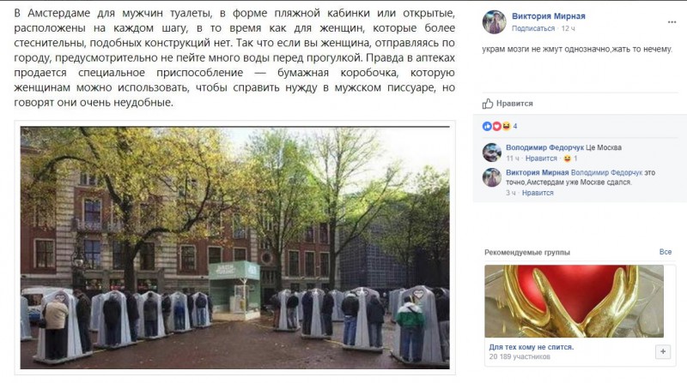687x383 pixels.
Task: Click Все link in recommended groups
Action: coord(665,252)
